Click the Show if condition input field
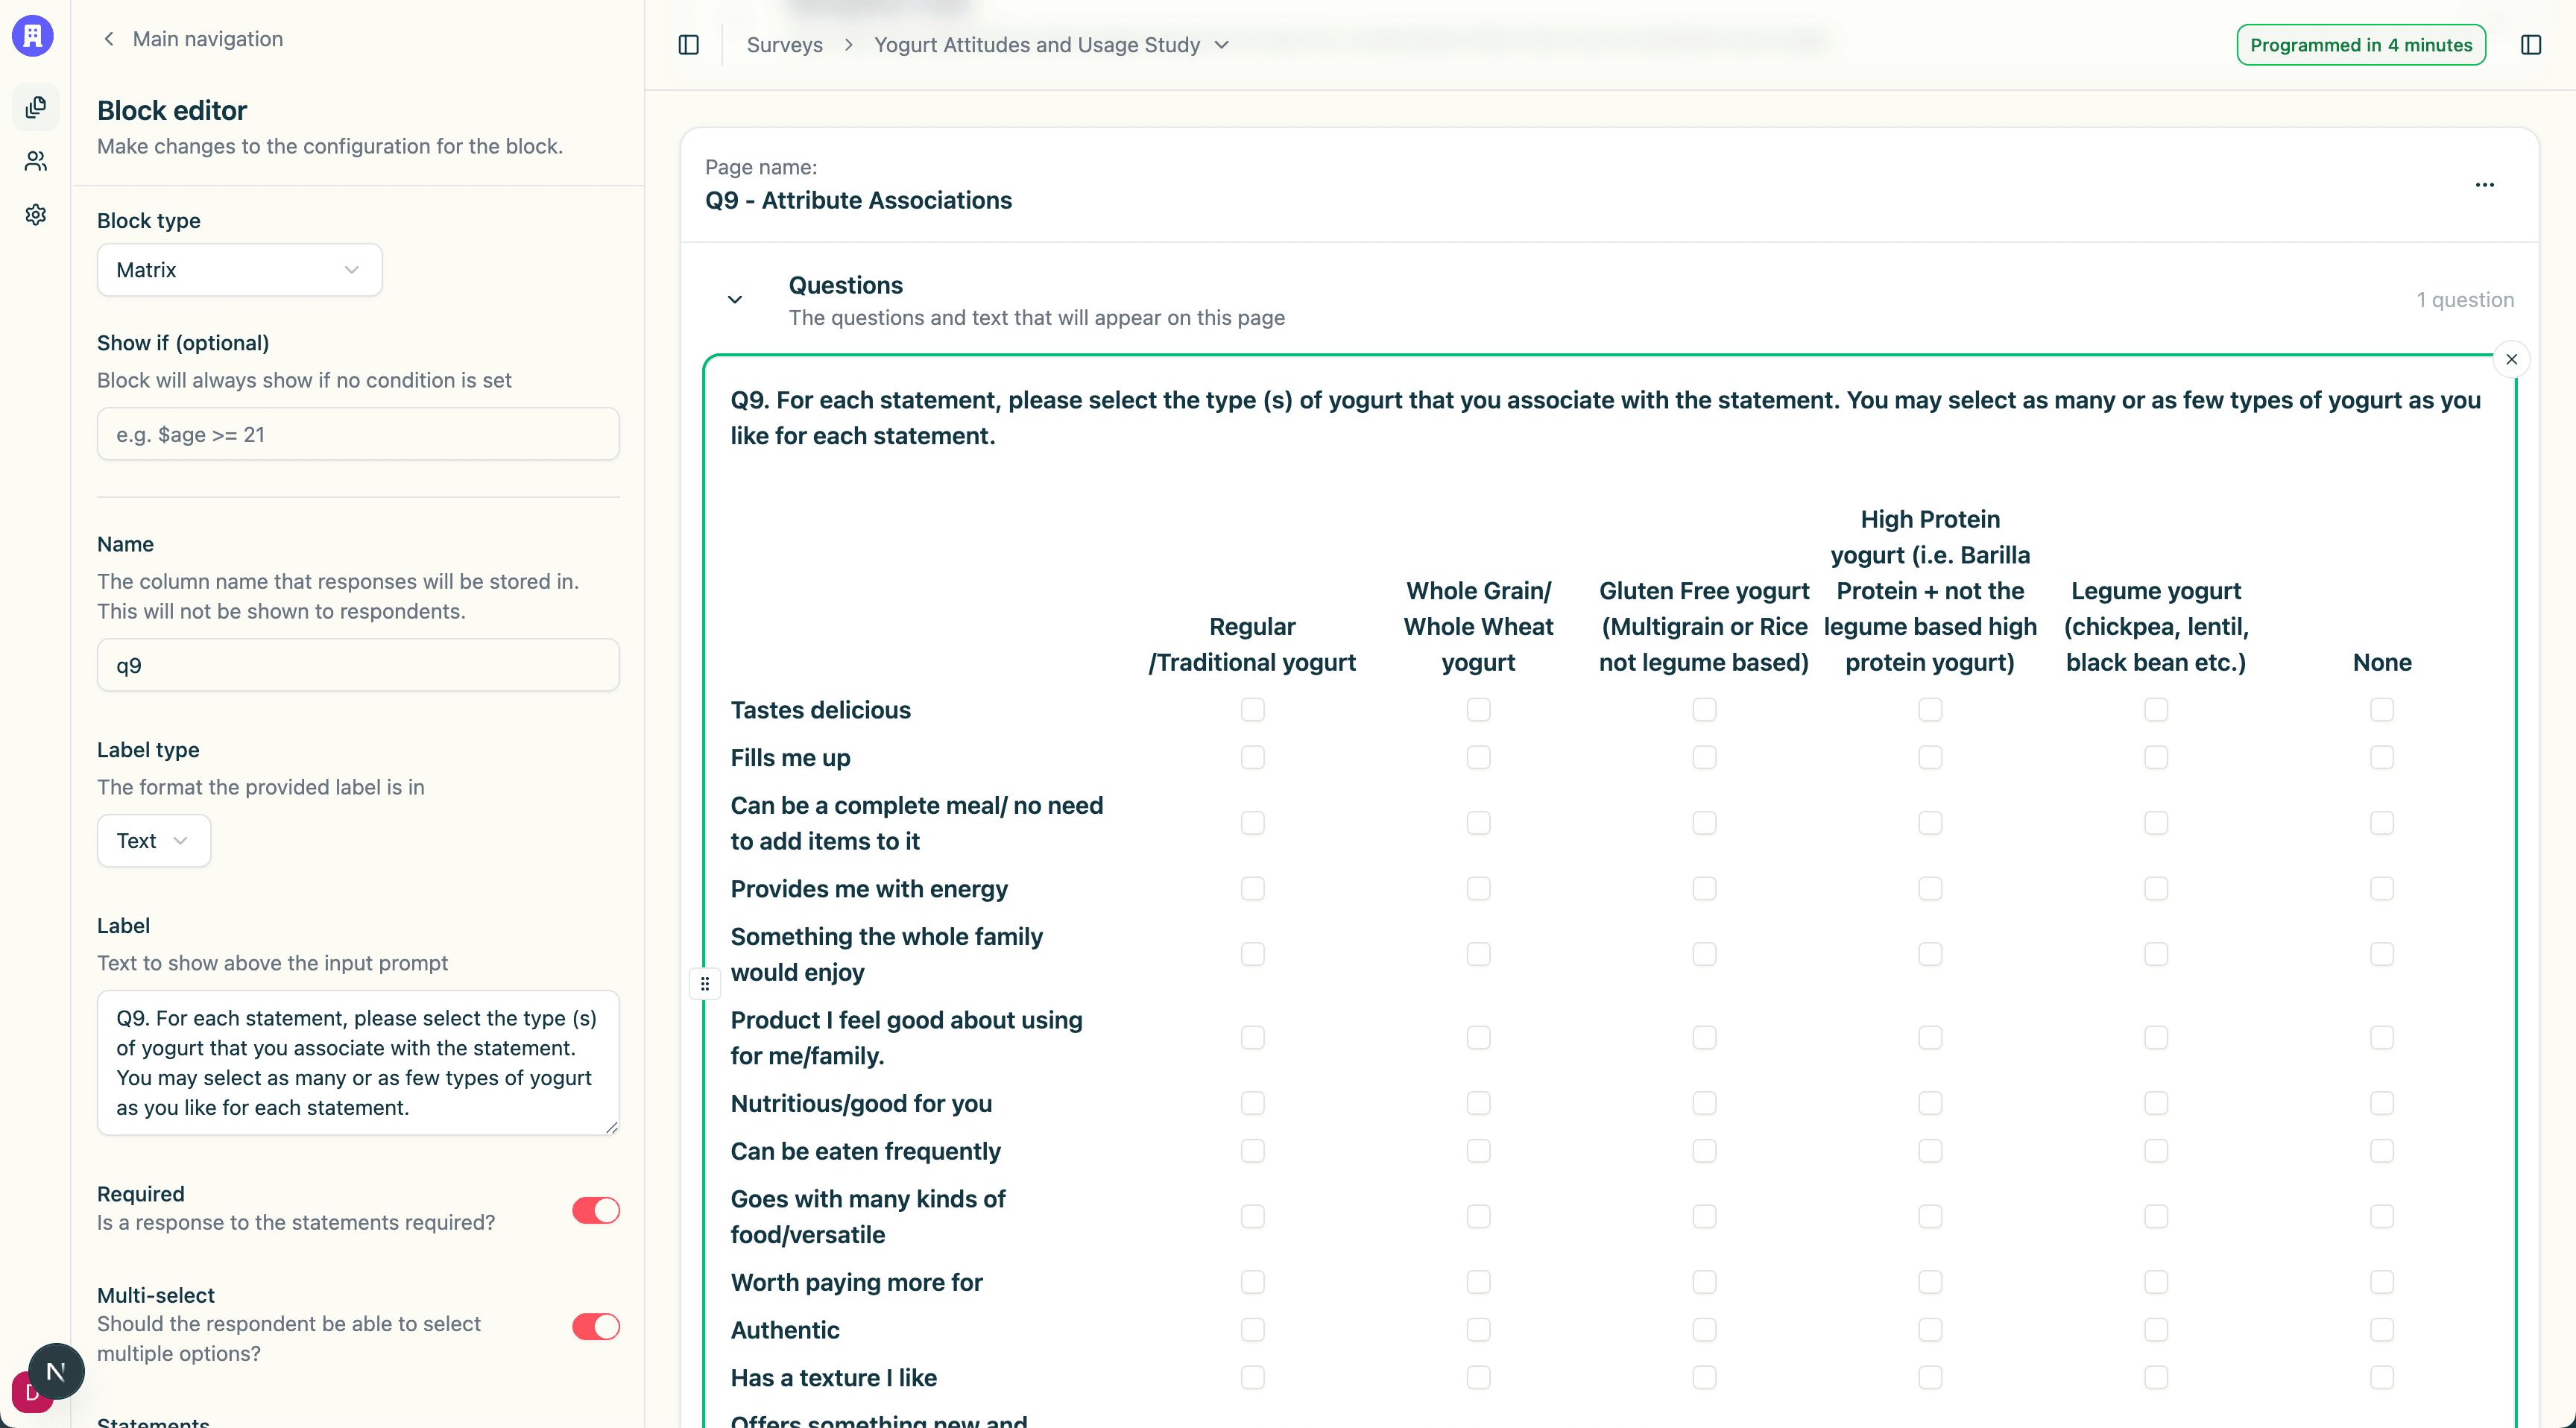Viewport: 2576px width, 1428px height. coord(357,434)
